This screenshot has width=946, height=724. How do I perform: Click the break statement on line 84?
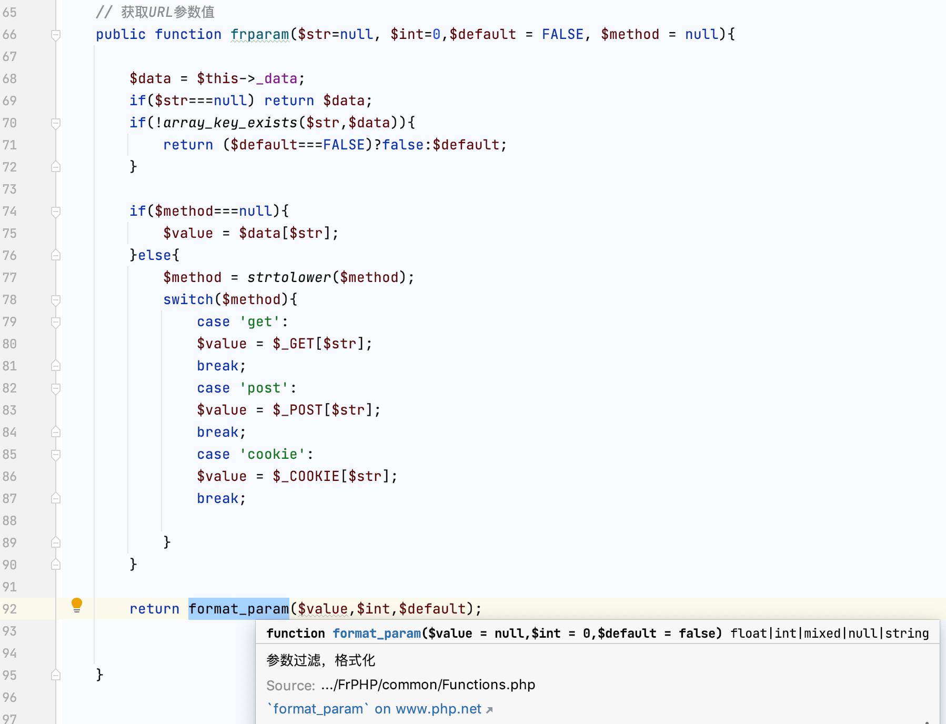pyautogui.click(x=218, y=432)
